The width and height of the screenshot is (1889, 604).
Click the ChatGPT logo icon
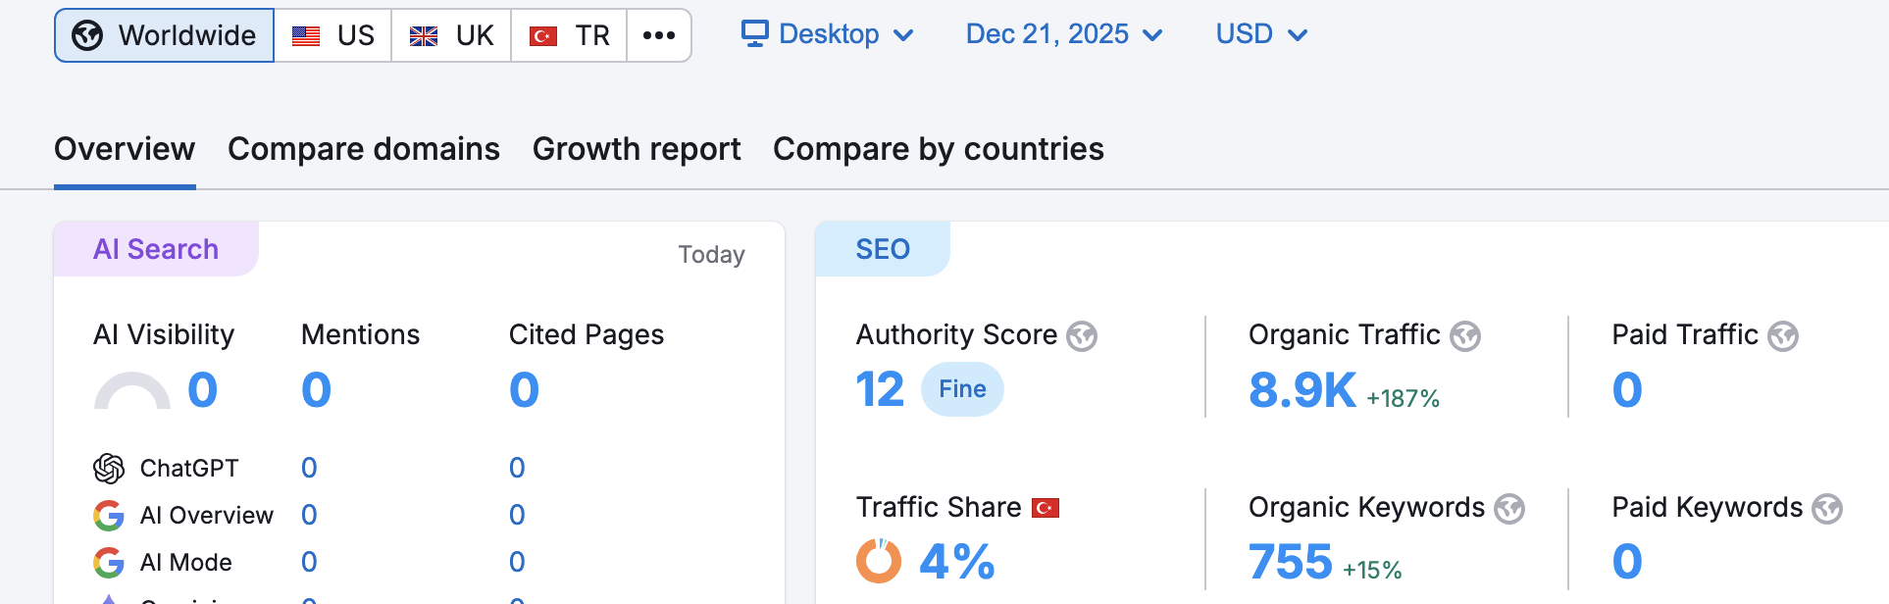pyautogui.click(x=109, y=469)
